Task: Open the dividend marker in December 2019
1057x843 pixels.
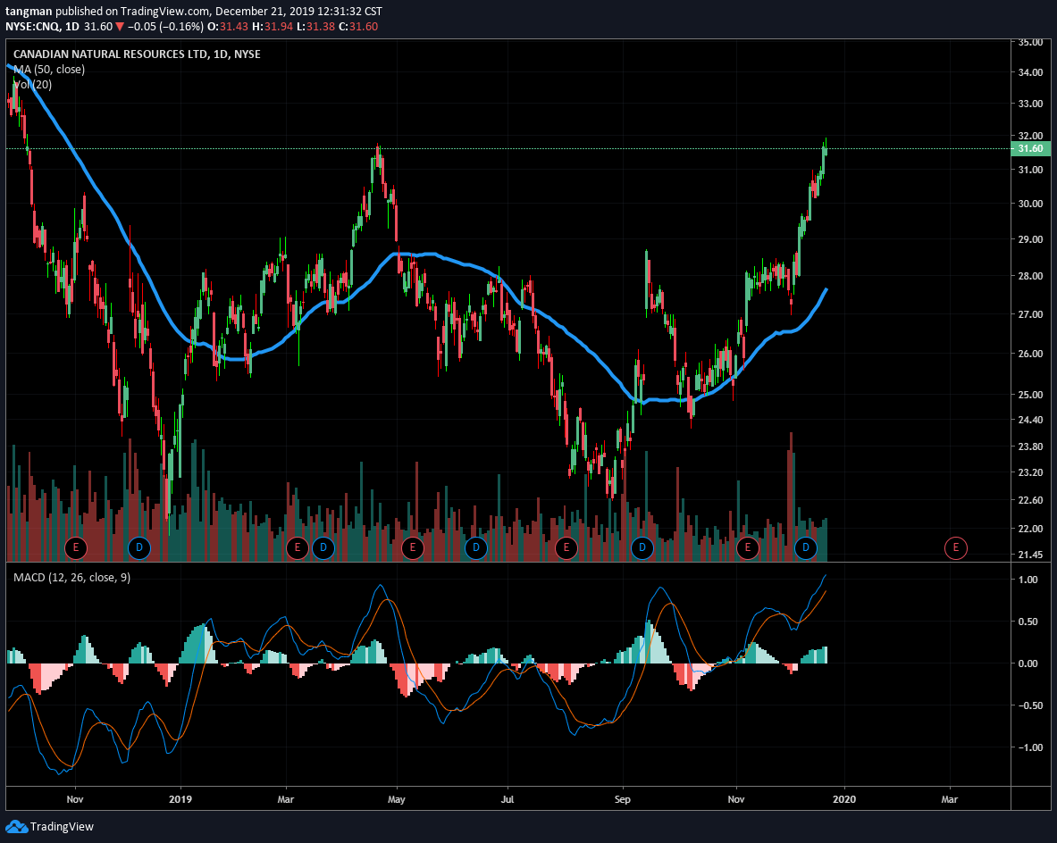Action: 806,547
